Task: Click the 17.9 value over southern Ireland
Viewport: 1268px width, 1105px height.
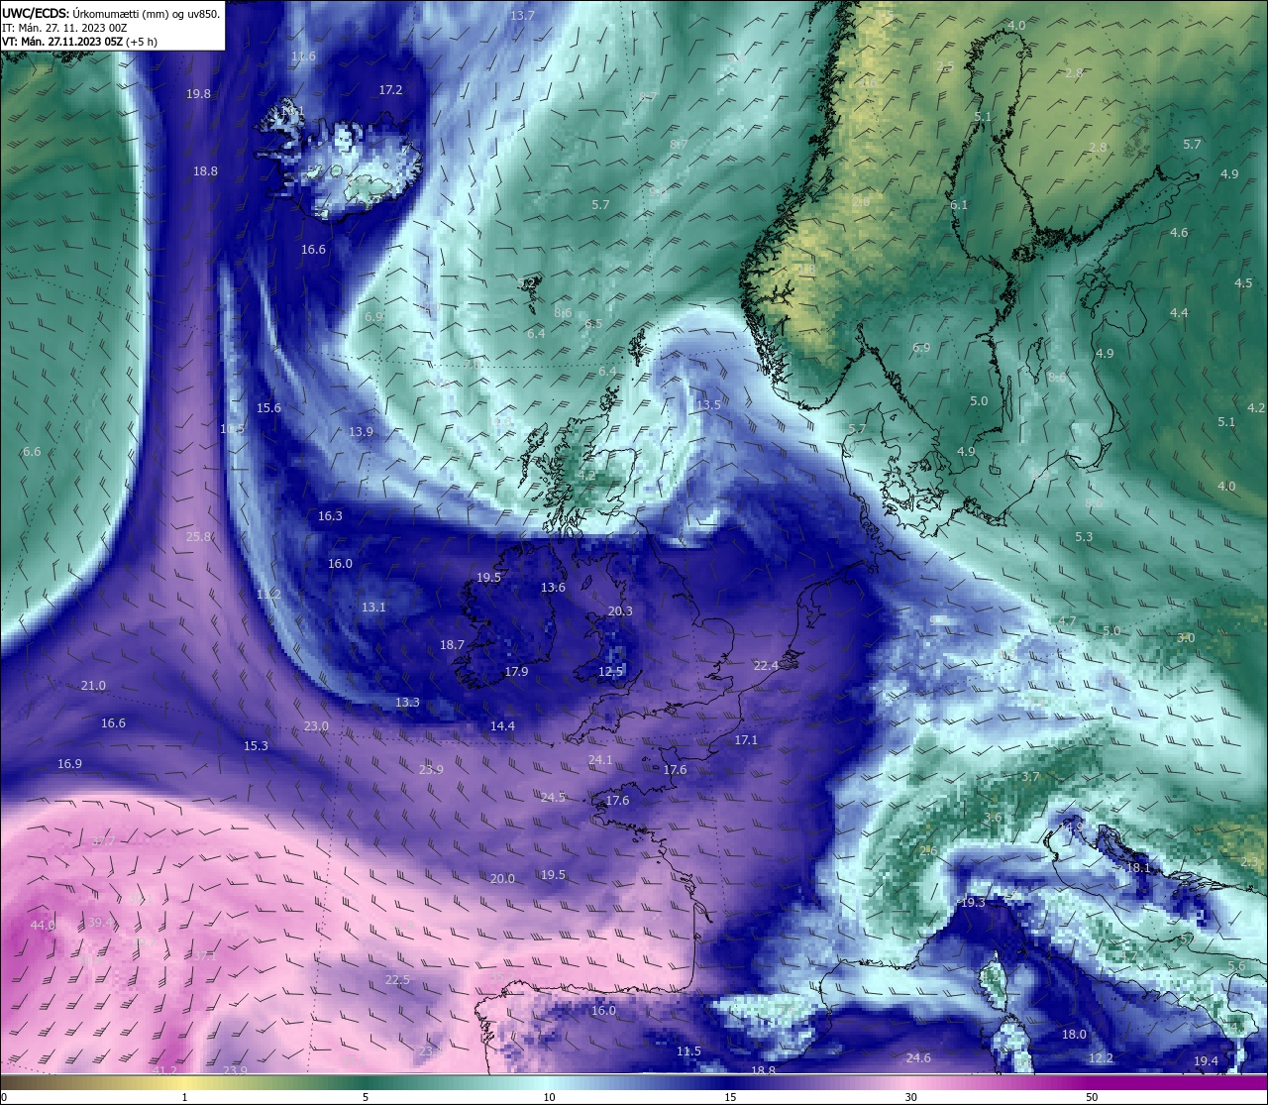Action: pos(516,672)
